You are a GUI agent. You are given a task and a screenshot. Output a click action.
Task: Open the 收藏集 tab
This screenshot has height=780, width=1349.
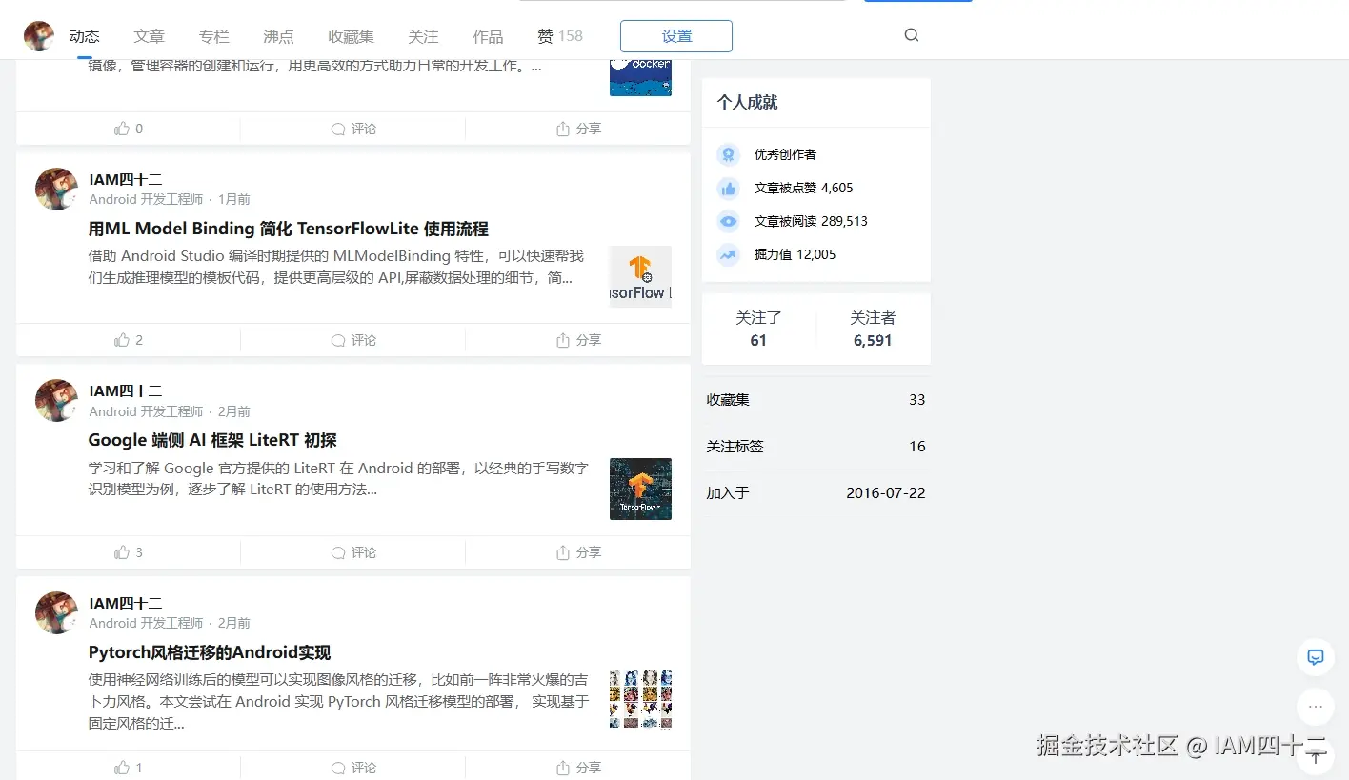click(352, 36)
